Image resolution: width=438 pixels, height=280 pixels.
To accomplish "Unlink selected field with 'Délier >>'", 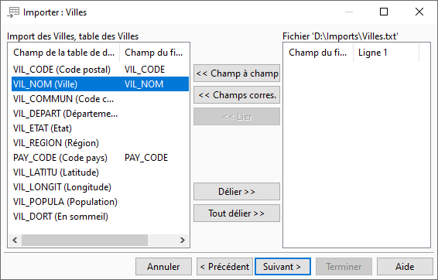I will (237, 192).
